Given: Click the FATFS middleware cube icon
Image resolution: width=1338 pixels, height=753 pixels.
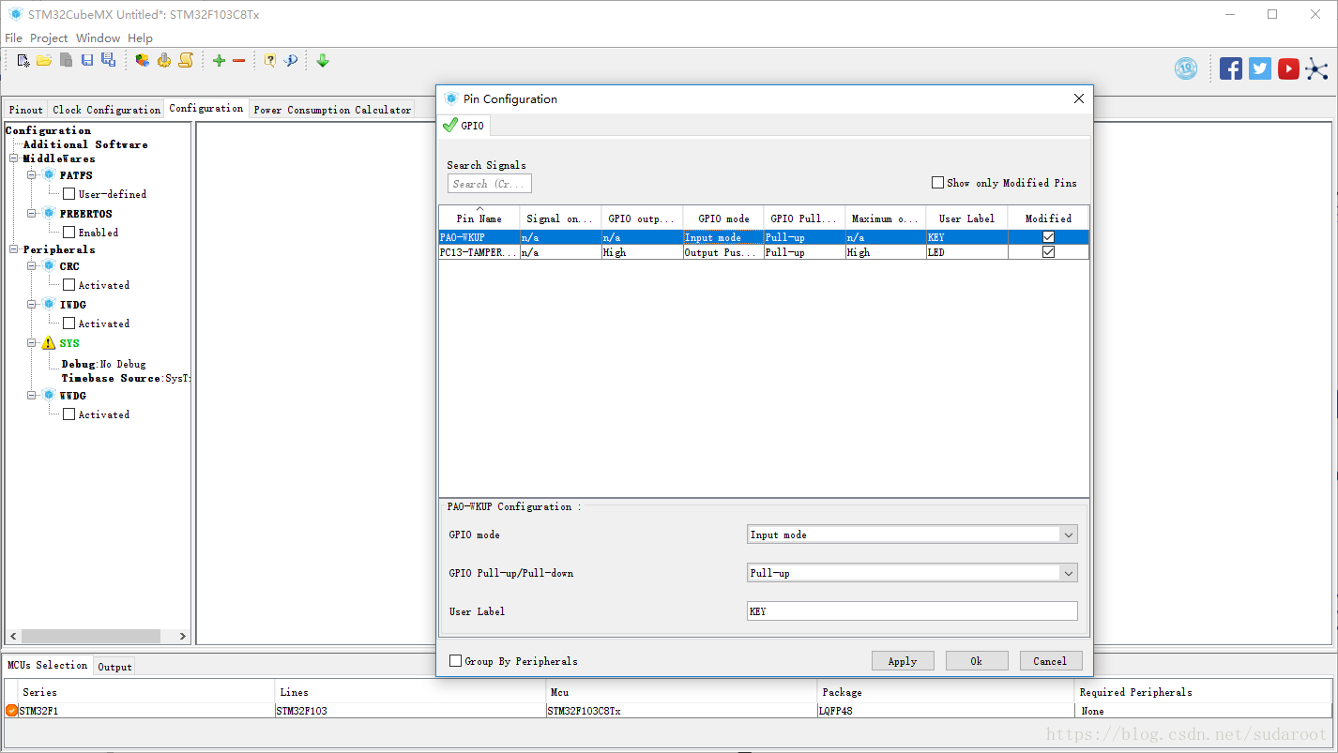Looking at the screenshot, I should [x=50, y=174].
